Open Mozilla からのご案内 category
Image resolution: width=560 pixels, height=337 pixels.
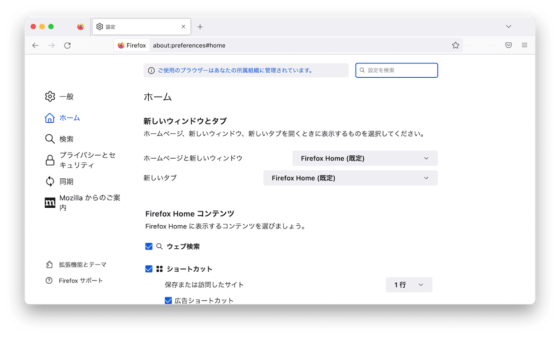pyautogui.click(x=83, y=203)
